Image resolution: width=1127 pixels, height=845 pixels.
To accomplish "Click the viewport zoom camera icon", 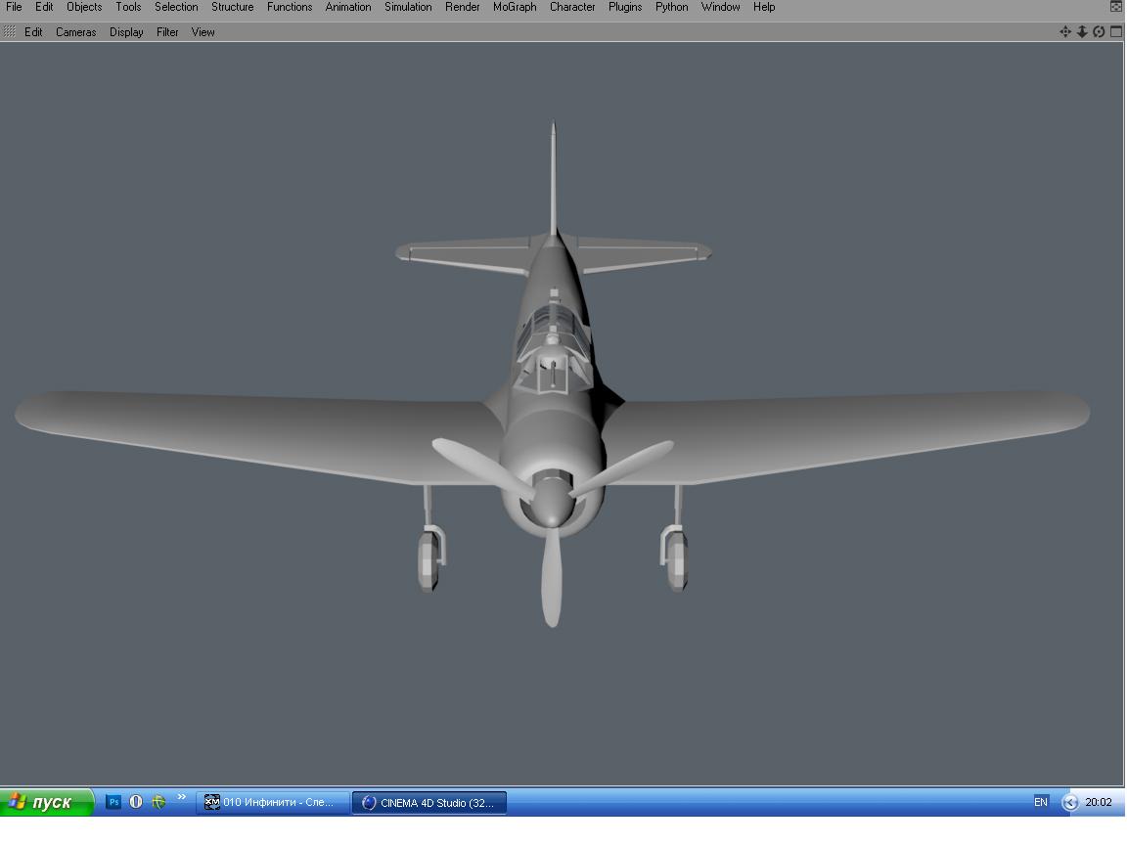I will (1082, 31).
